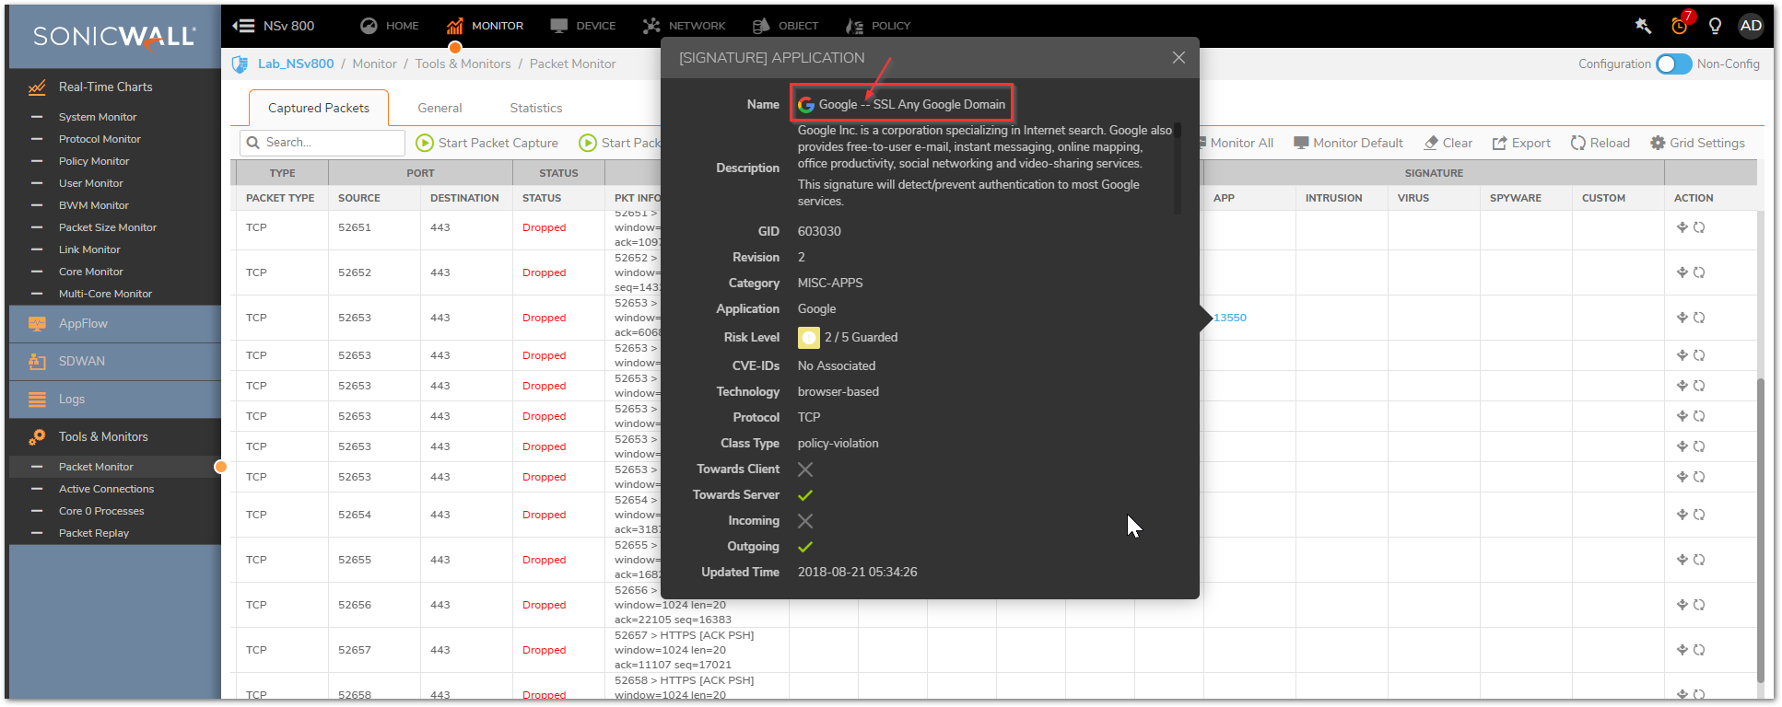Open the AD user avatar menu
1782x707 pixels.
coord(1751,26)
